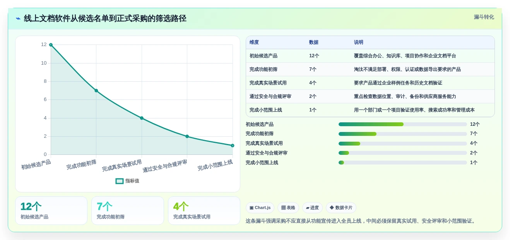The height and width of the screenshot is (240, 510).
Task: Click description starting 要求产品通过企业样例
Action: click(x=398, y=83)
